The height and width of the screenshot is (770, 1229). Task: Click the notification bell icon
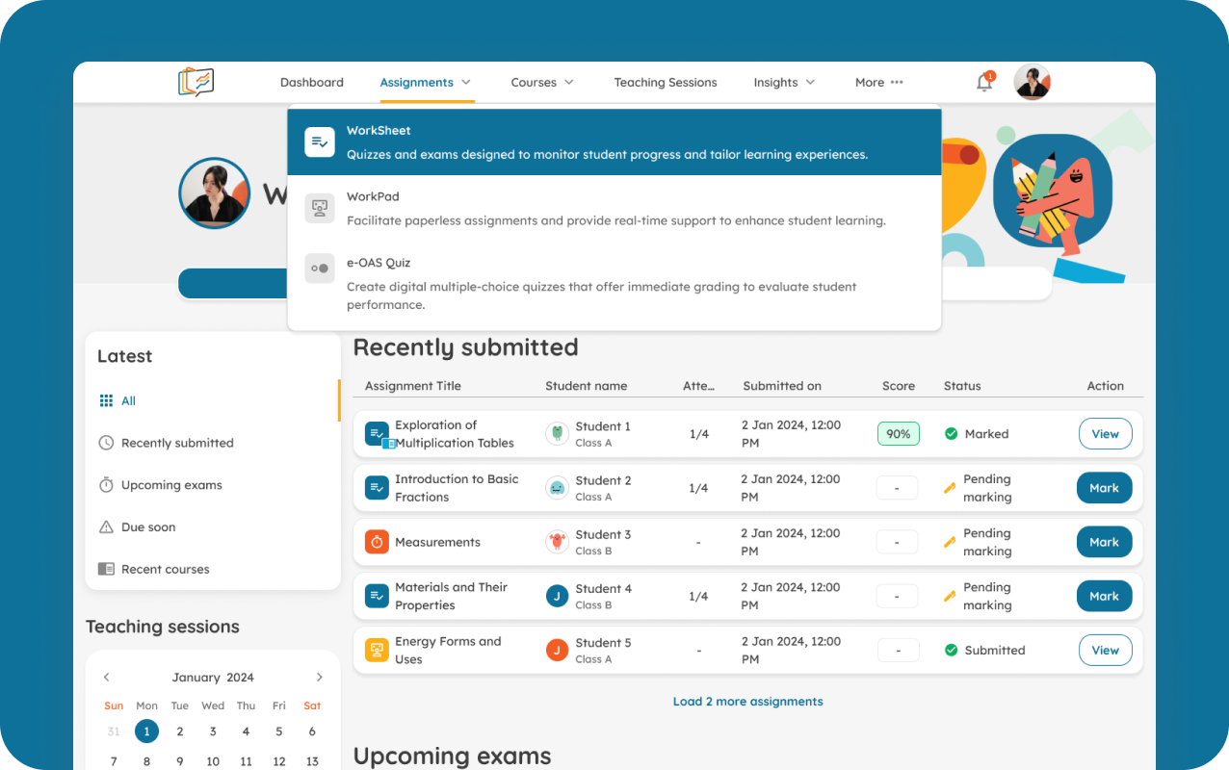point(983,83)
